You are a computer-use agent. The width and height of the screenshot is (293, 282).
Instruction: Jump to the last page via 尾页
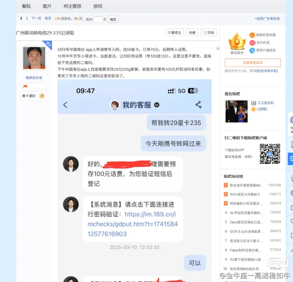pyautogui.click(x=48, y=18)
